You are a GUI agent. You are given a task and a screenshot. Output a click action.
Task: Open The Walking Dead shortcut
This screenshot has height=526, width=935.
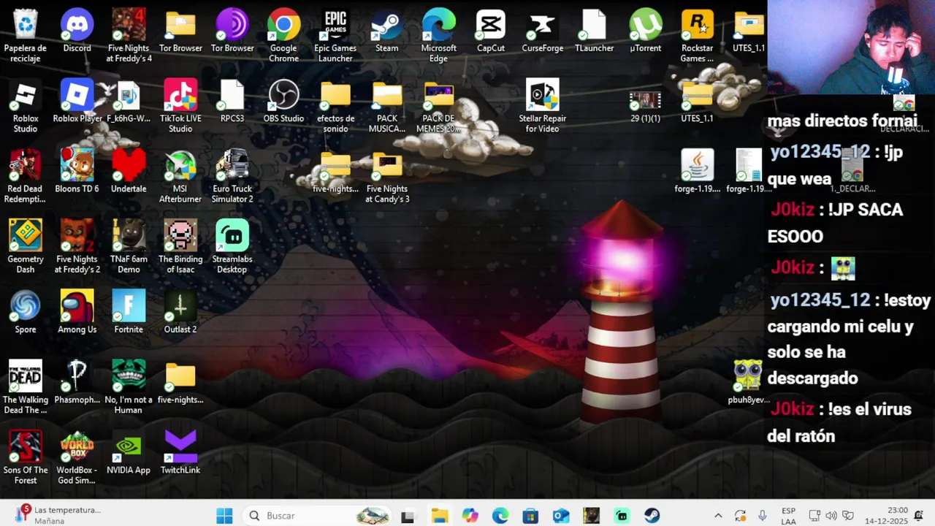tap(26, 387)
